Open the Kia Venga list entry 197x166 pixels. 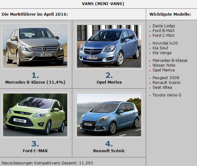[x=162, y=53]
